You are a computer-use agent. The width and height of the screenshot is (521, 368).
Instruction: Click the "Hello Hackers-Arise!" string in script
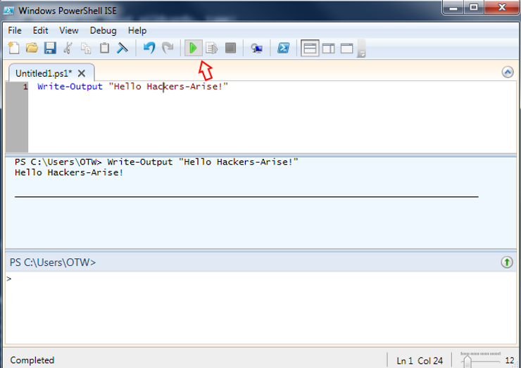point(168,87)
